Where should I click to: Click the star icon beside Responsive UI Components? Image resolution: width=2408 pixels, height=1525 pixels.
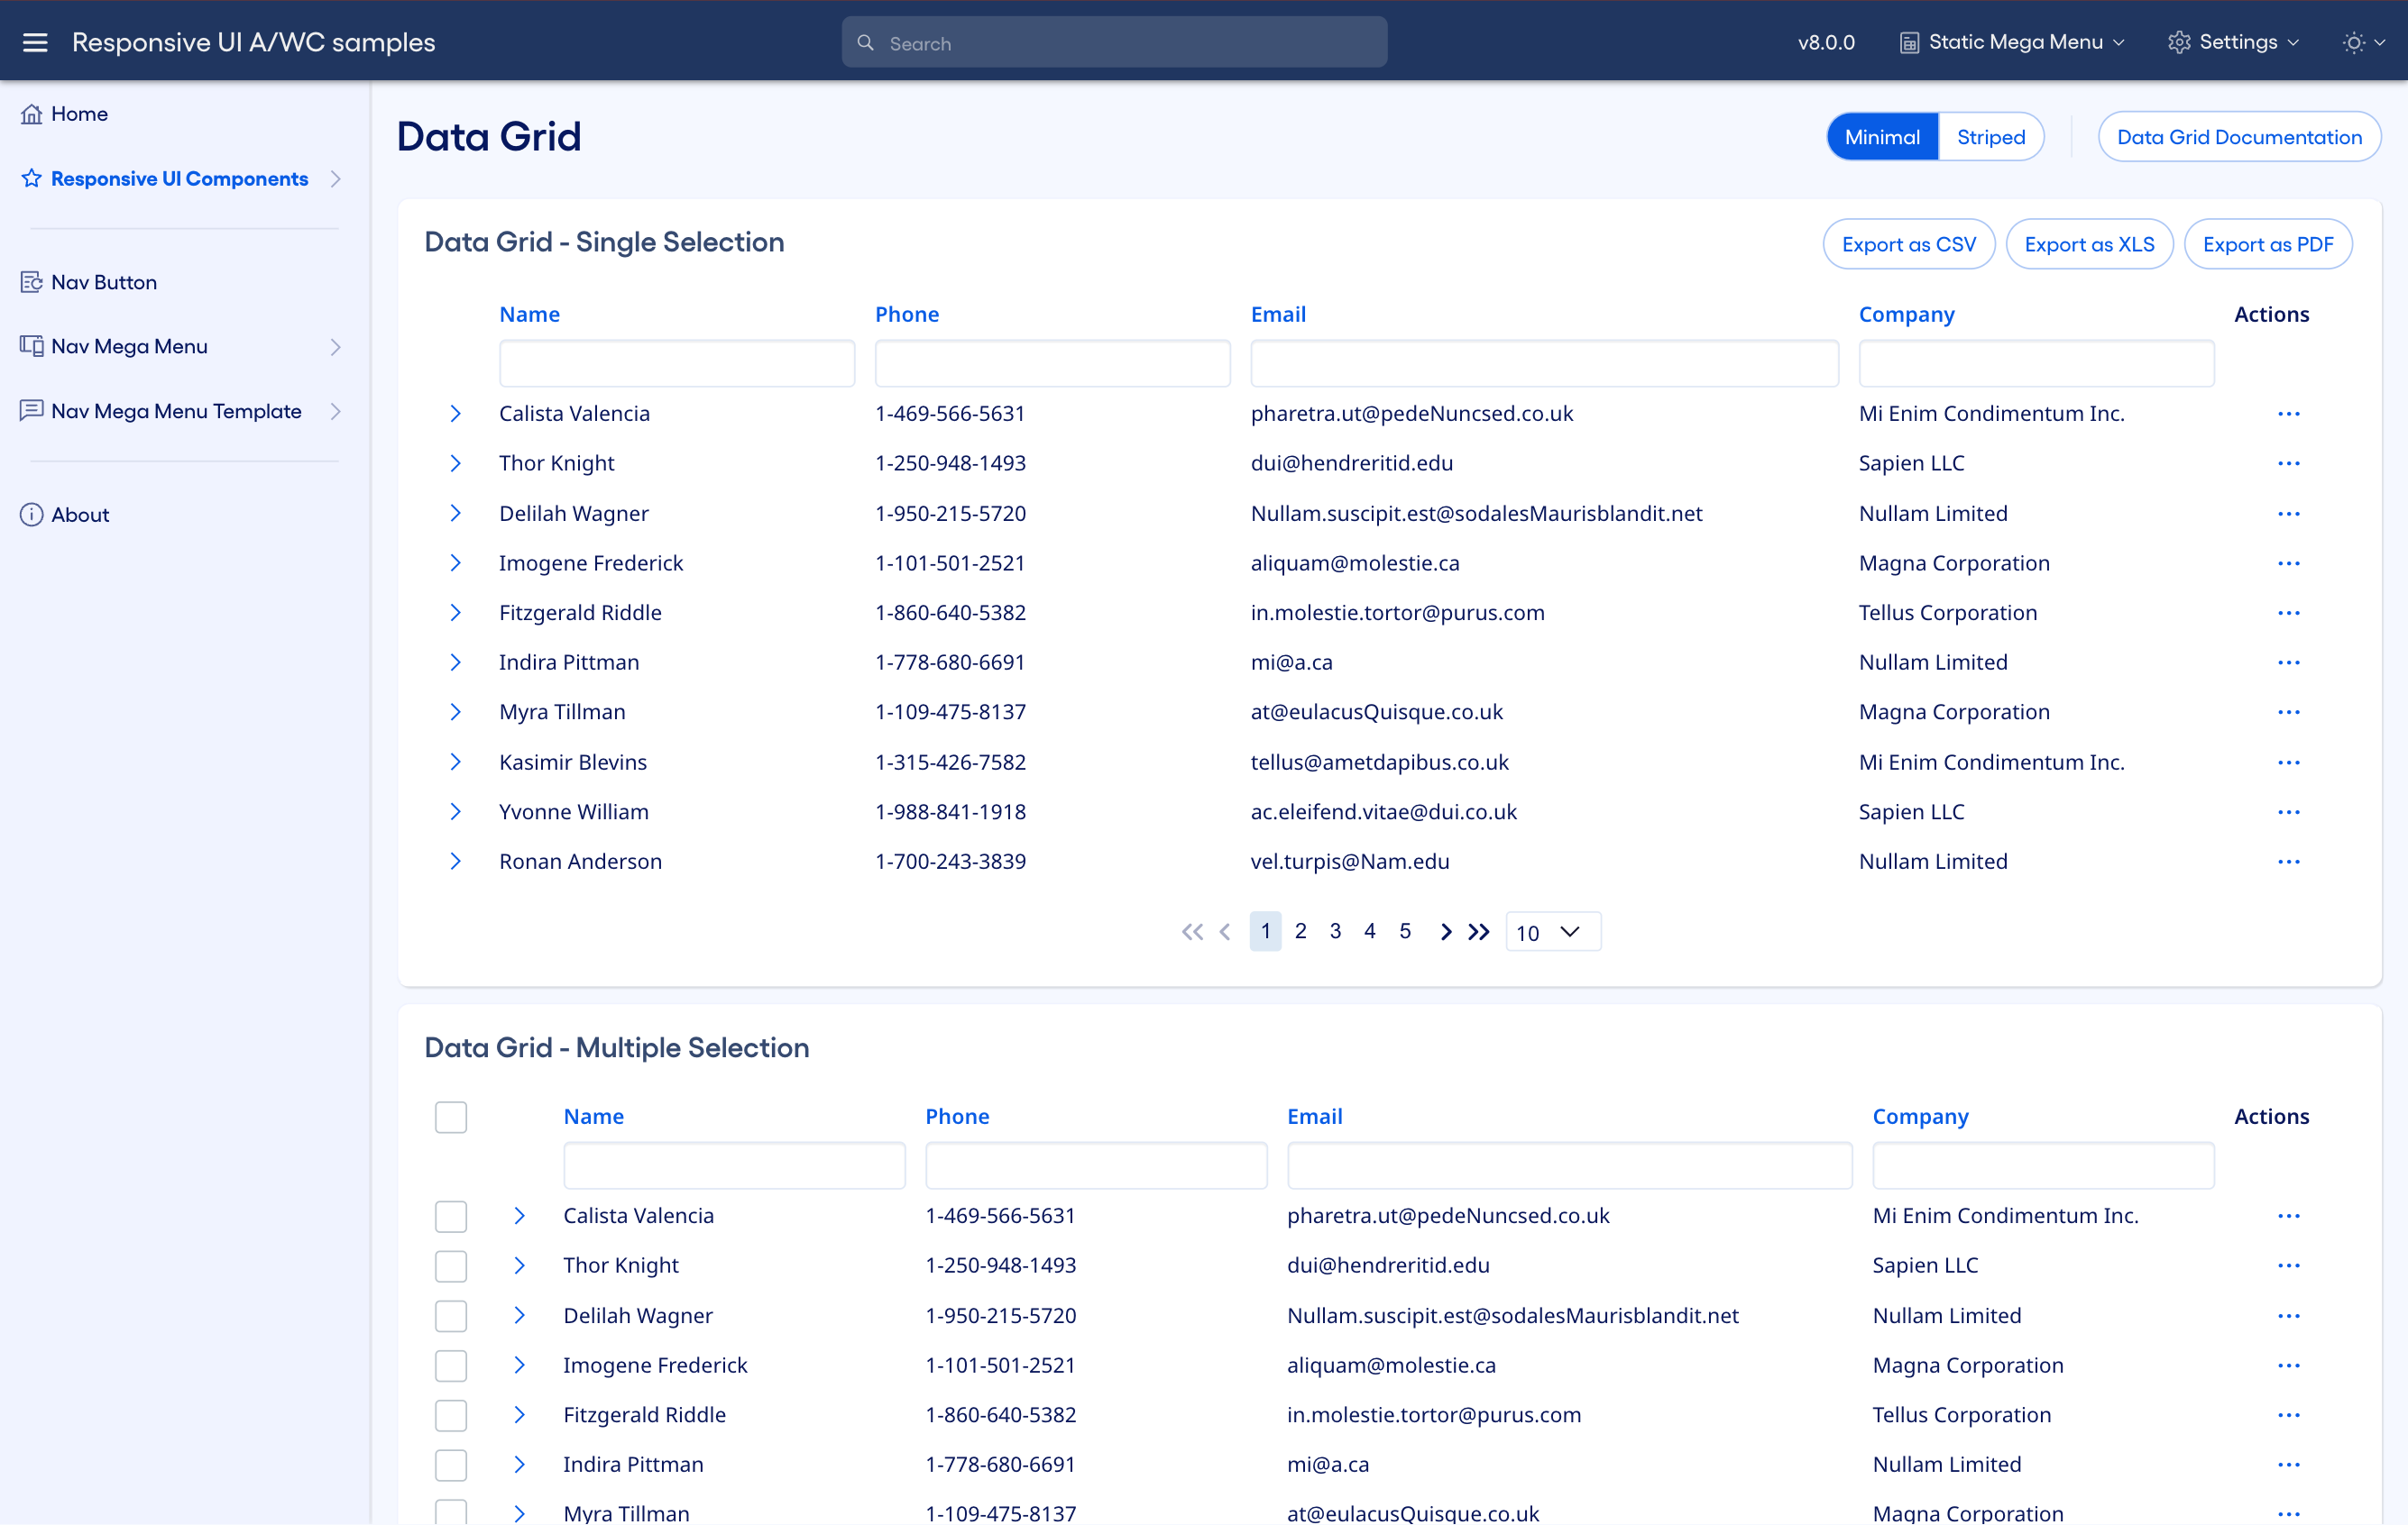tap(31, 178)
